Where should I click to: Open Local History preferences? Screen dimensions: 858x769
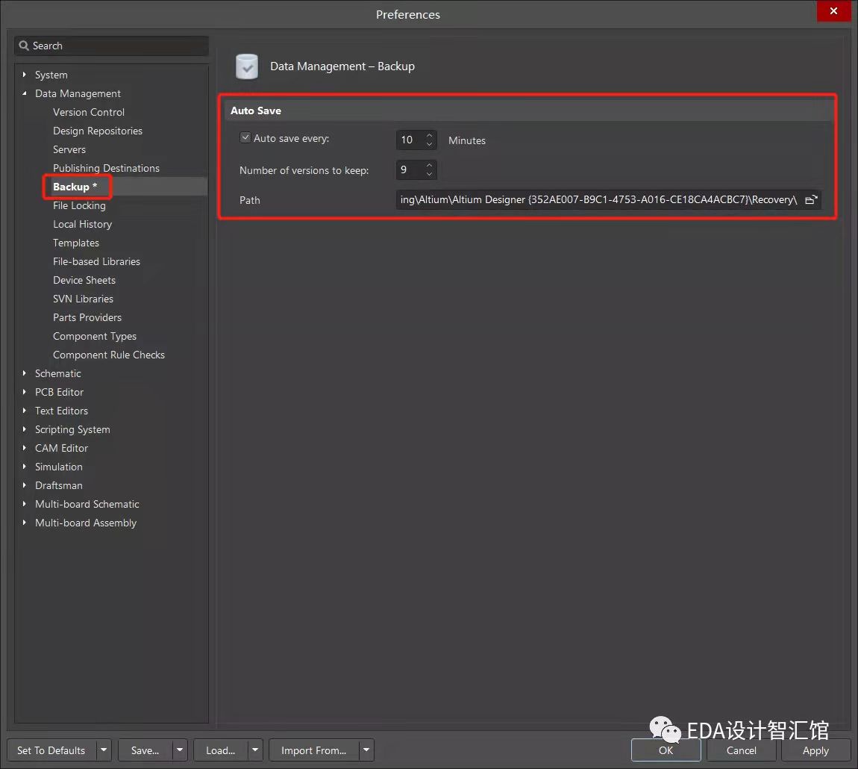tap(82, 224)
